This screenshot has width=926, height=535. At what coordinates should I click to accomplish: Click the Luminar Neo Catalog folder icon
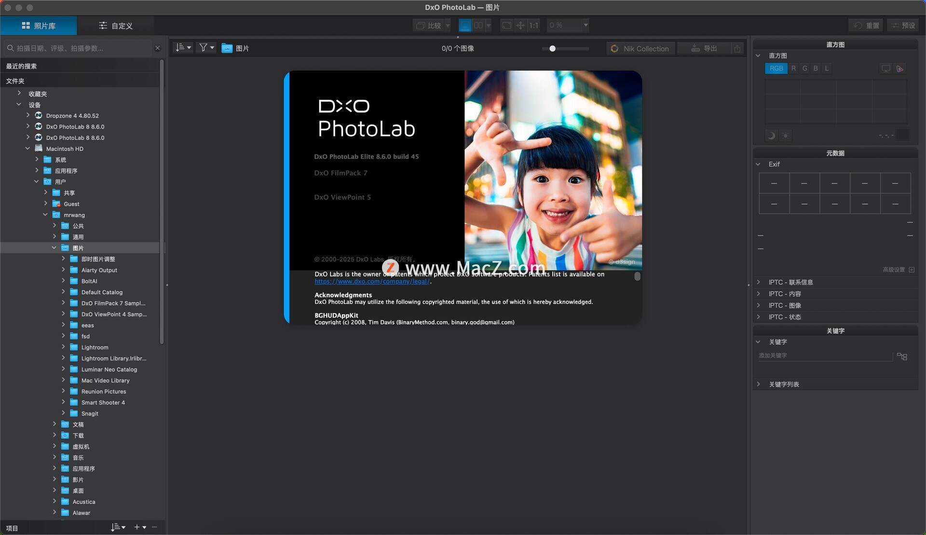[x=74, y=369]
